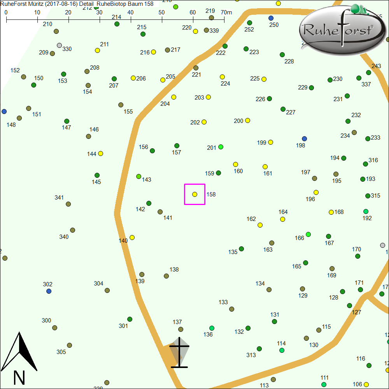The height and width of the screenshot is (389, 389).
Task: Click the 70m end of scale bar
Action: click(x=224, y=18)
